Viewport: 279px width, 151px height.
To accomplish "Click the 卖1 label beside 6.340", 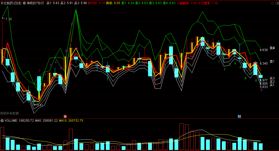I will pyautogui.click(x=272, y=61).
